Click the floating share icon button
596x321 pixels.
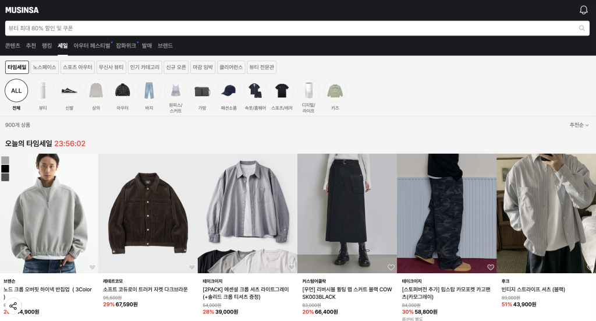click(13, 306)
